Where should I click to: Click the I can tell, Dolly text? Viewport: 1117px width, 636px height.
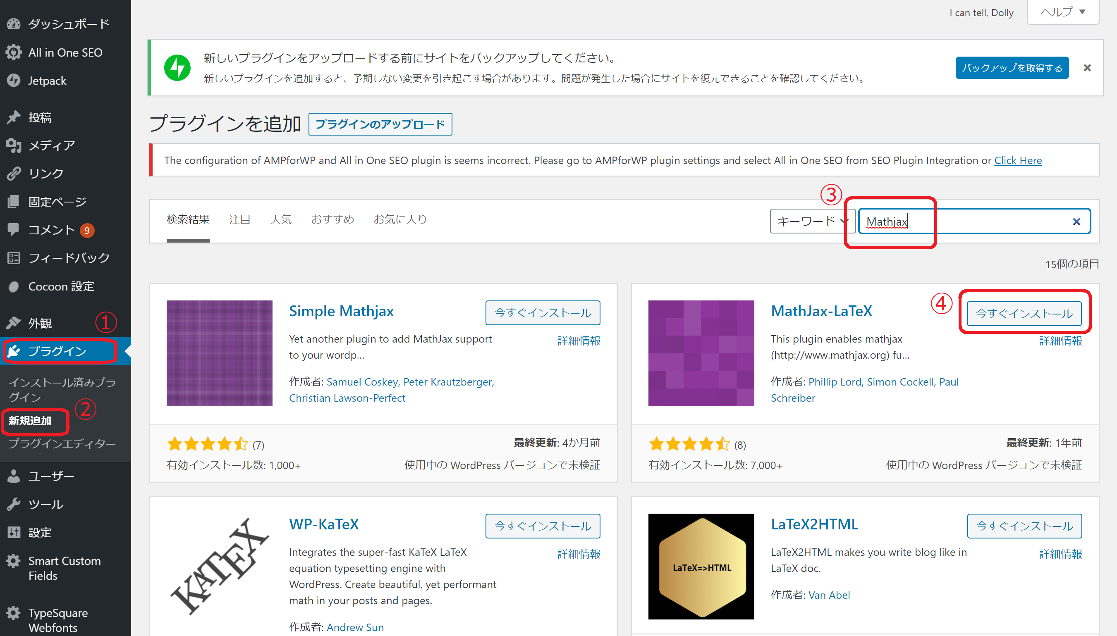coord(981,13)
